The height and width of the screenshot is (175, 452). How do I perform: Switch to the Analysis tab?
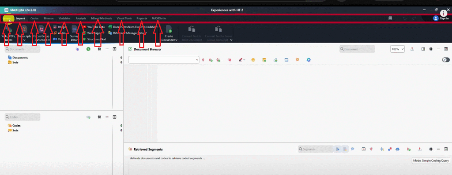tap(81, 18)
